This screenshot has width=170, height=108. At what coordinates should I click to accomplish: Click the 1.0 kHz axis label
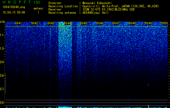[2, 49]
